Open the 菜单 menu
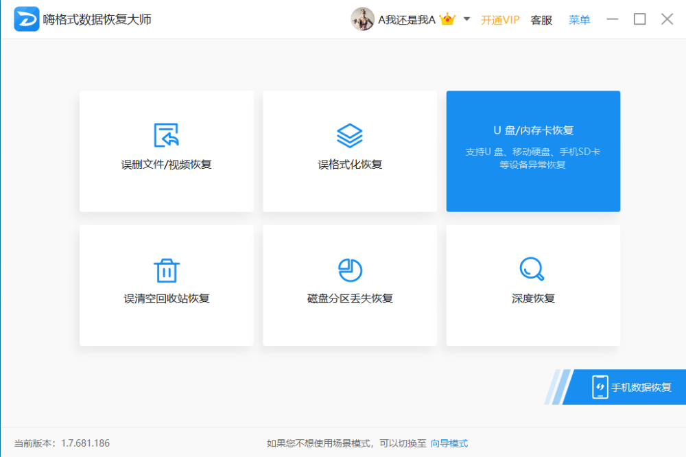The width and height of the screenshot is (686, 457). (x=580, y=20)
